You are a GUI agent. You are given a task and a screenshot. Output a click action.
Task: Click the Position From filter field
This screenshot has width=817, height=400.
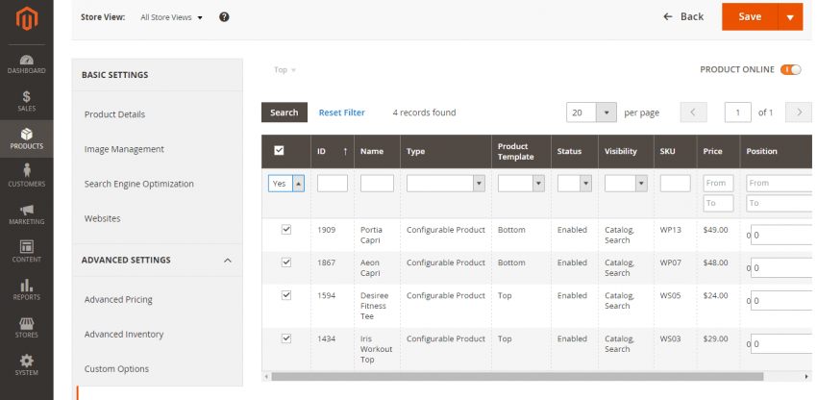pos(780,183)
